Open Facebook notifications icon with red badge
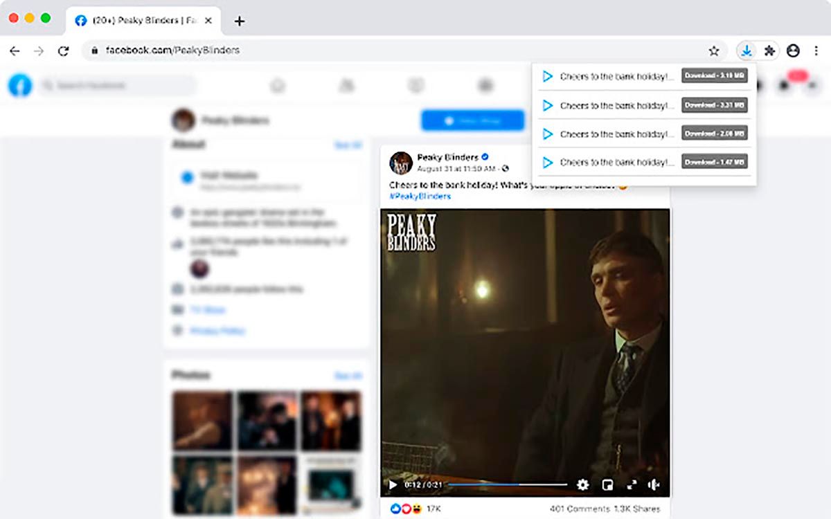 tap(785, 85)
